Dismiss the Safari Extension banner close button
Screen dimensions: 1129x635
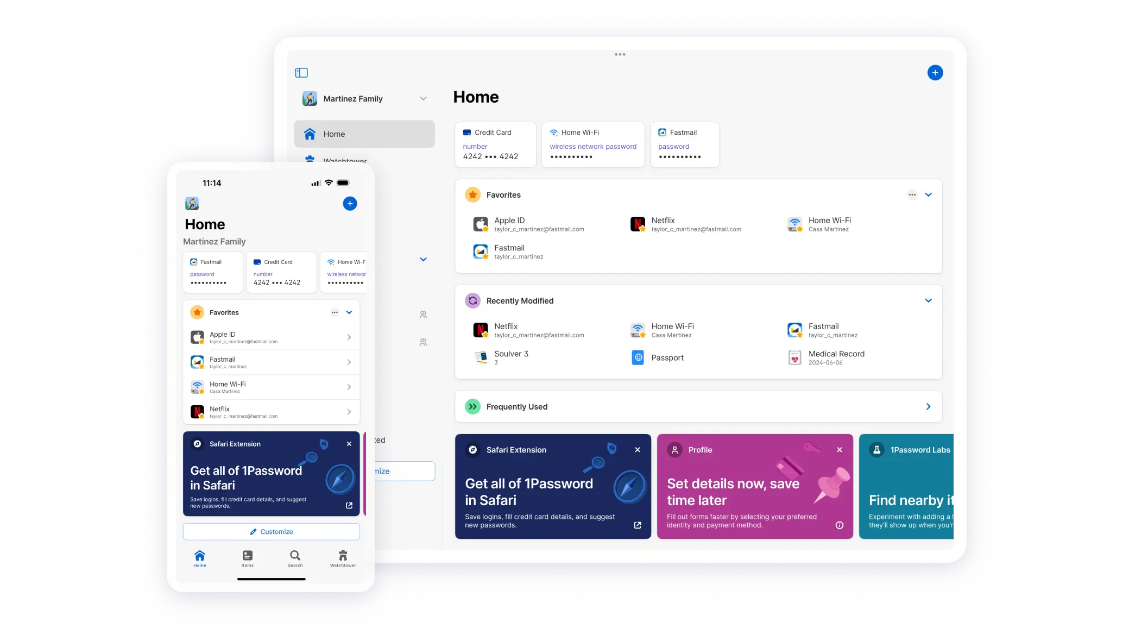click(x=636, y=449)
